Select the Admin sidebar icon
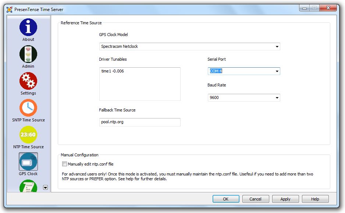The image size is (345, 213). coord(28,54)
